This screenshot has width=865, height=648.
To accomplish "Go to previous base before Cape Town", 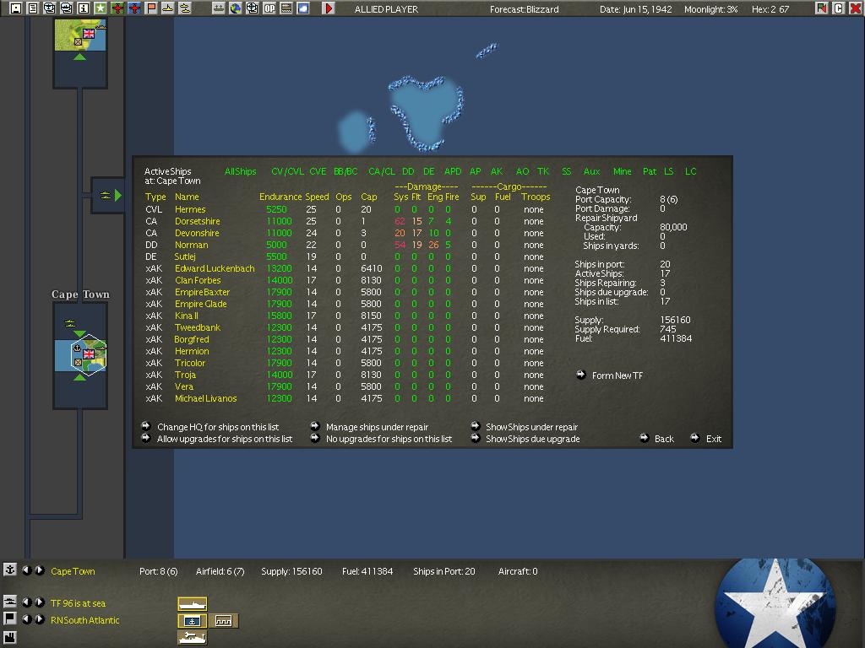I will coord(26,570).
